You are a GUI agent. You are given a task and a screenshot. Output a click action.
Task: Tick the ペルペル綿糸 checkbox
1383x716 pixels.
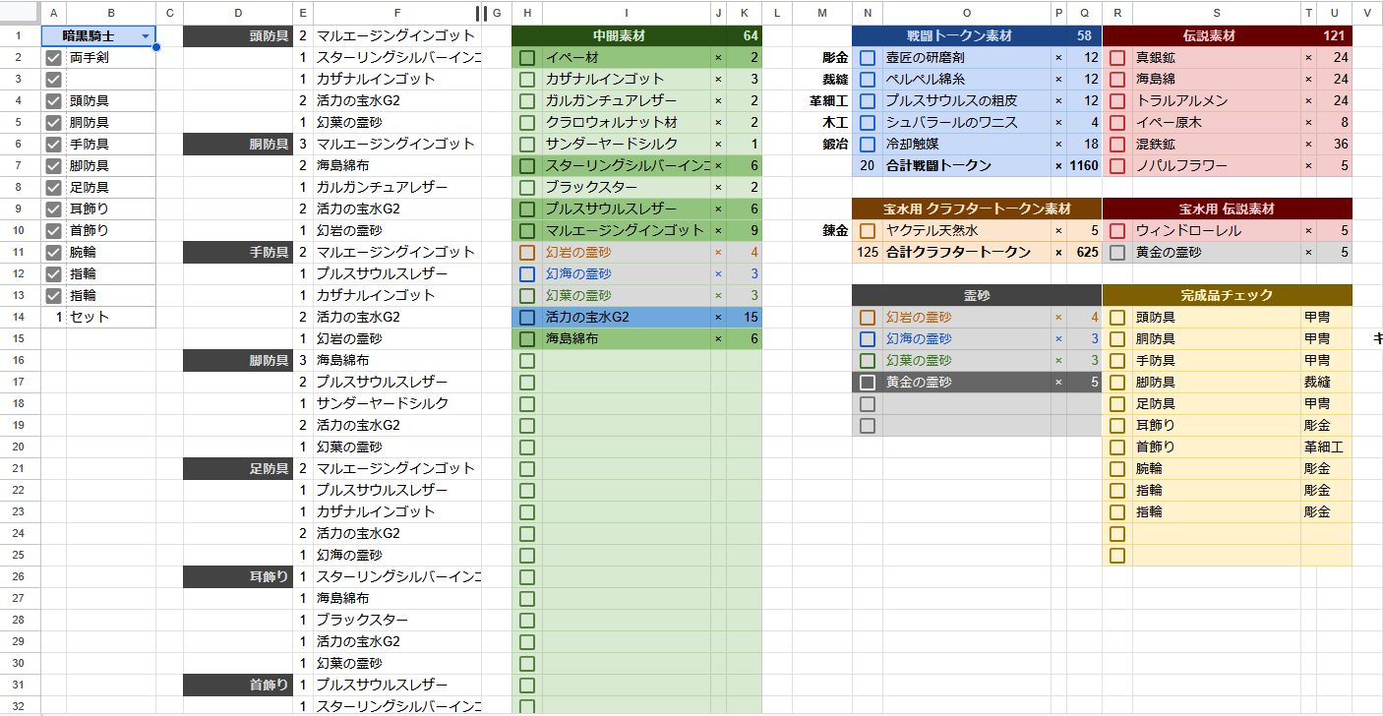[x=868, y=80]
